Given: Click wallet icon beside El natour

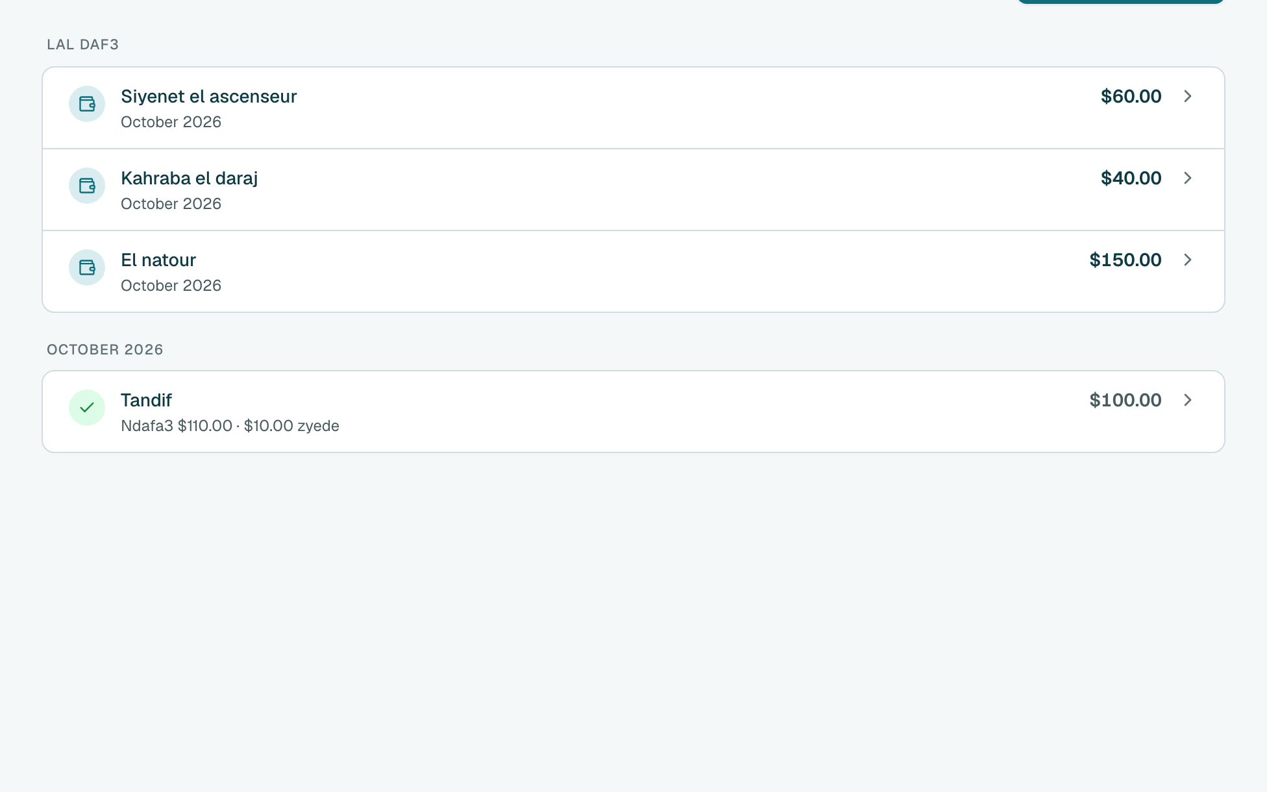Looking at the screenshot, I should [x=87, y=267].
